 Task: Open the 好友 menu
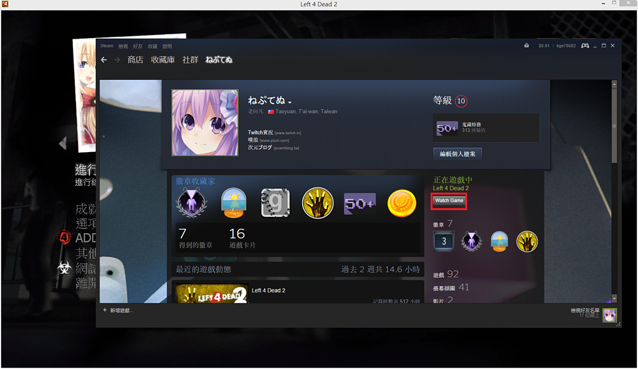coord(138,46)
